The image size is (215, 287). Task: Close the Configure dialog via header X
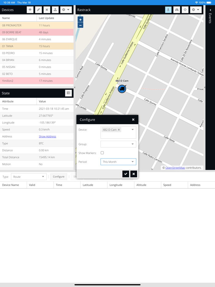pos(133,120)
